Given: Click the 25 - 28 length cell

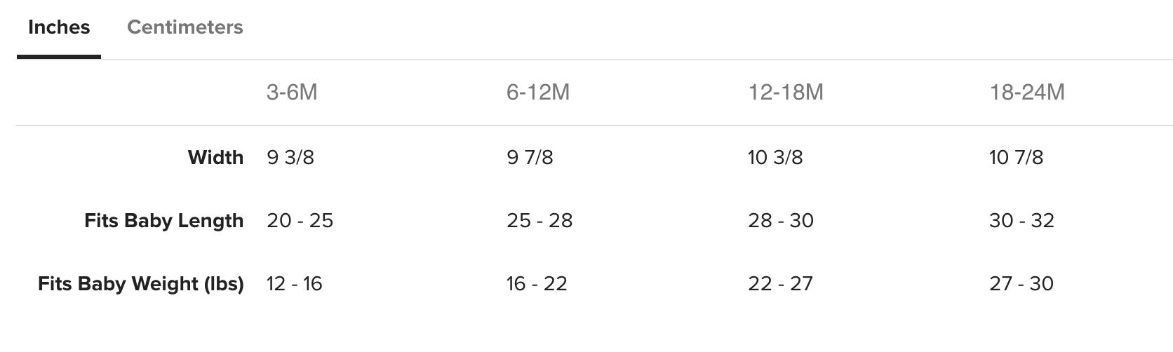Looking at the screenshot, I should pos(539,221).
